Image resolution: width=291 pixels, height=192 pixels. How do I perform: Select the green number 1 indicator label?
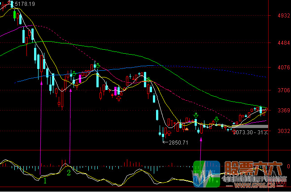[x=44, y=180]
